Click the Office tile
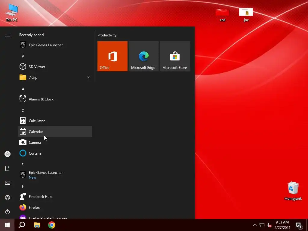Screen dimensions: 308x231 pyautogui.click(x=112, y=56)
